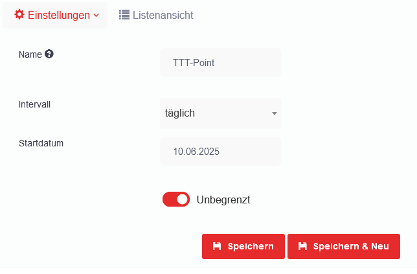This screenshot has width=417, height=274.
Task: Open the Einstellungen tab
Action: click(x=58, y=15)
